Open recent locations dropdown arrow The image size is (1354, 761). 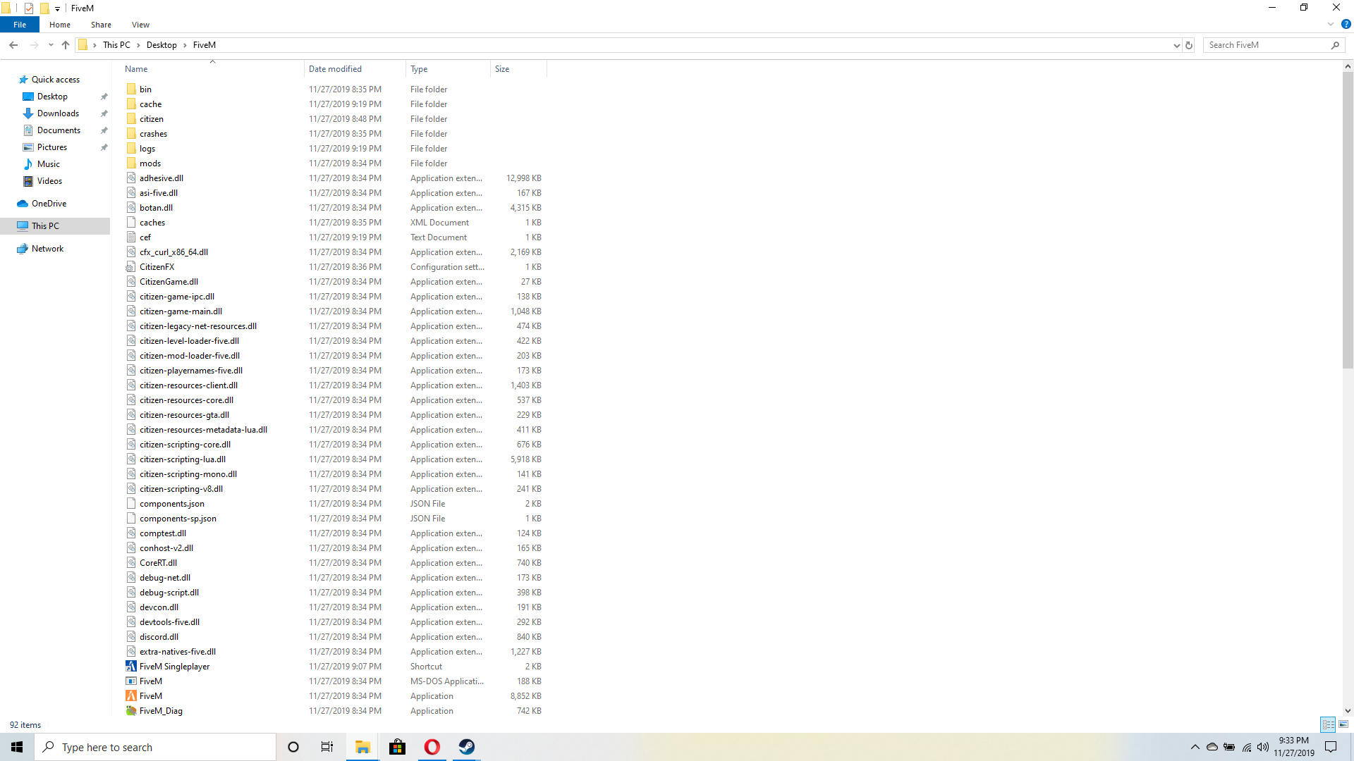[x=51, y=45]
